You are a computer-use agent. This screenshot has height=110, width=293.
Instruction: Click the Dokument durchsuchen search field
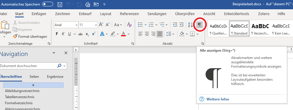(28, 66)
